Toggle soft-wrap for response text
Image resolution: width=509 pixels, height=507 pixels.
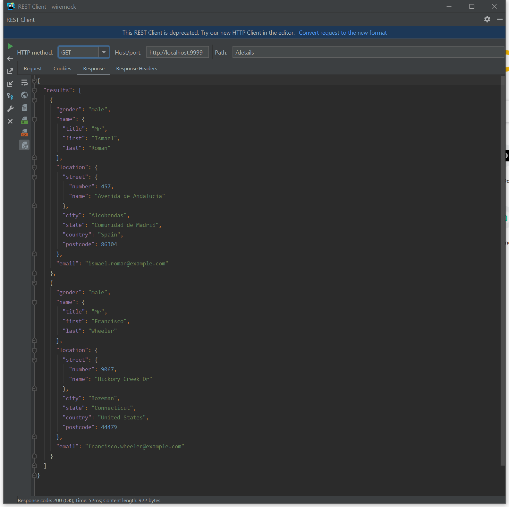tap(24, 83)
